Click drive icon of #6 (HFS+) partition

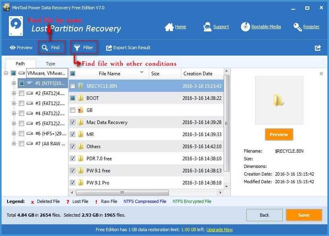click(30, 133)
